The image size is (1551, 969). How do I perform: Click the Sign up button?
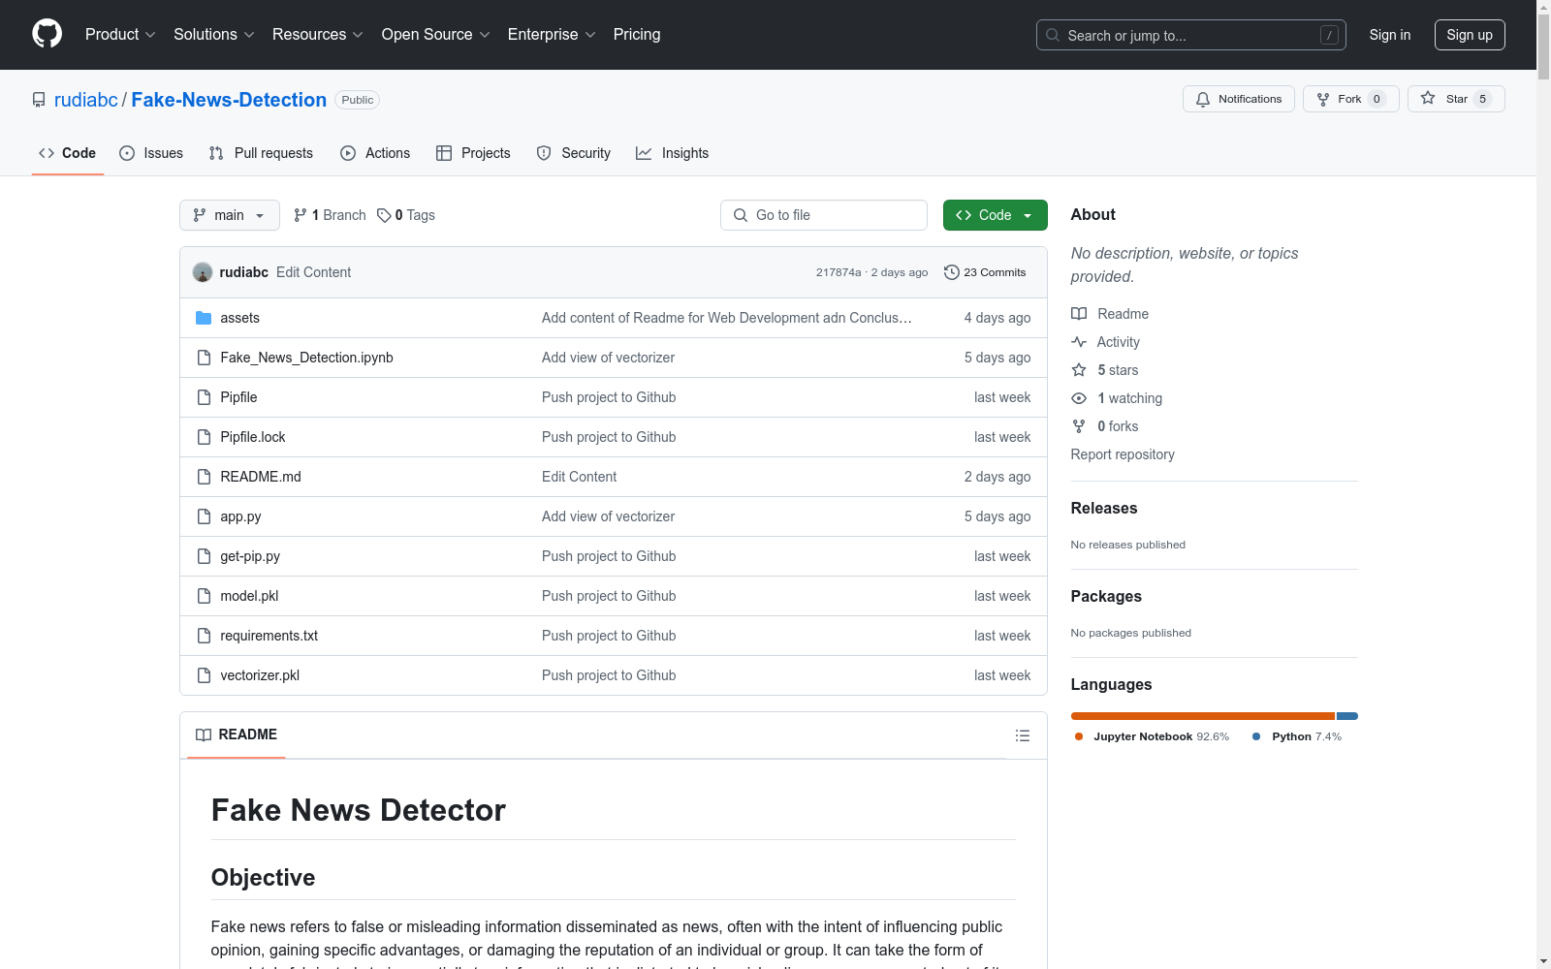pyautogui.click(x=1470, y=35)
